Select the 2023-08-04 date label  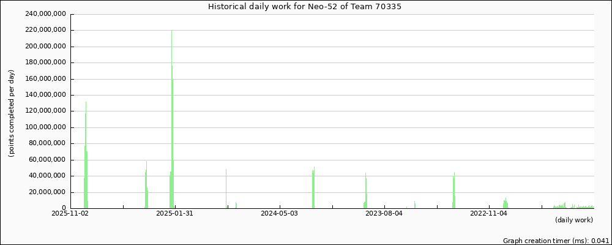[384, 214]
